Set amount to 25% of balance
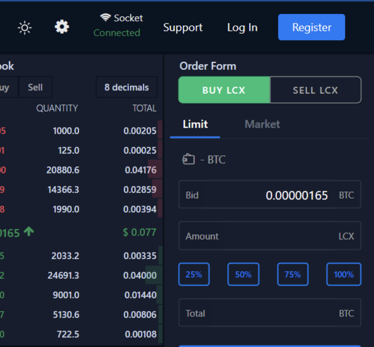 (194, 274)
